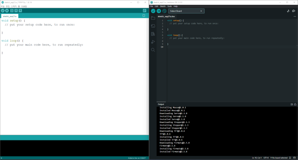The image size is (298, 160).
Task: Open Serial Monitor magnifier in Arduino 1.8.19
Action: pyautogui.click(x=144, y=11)
